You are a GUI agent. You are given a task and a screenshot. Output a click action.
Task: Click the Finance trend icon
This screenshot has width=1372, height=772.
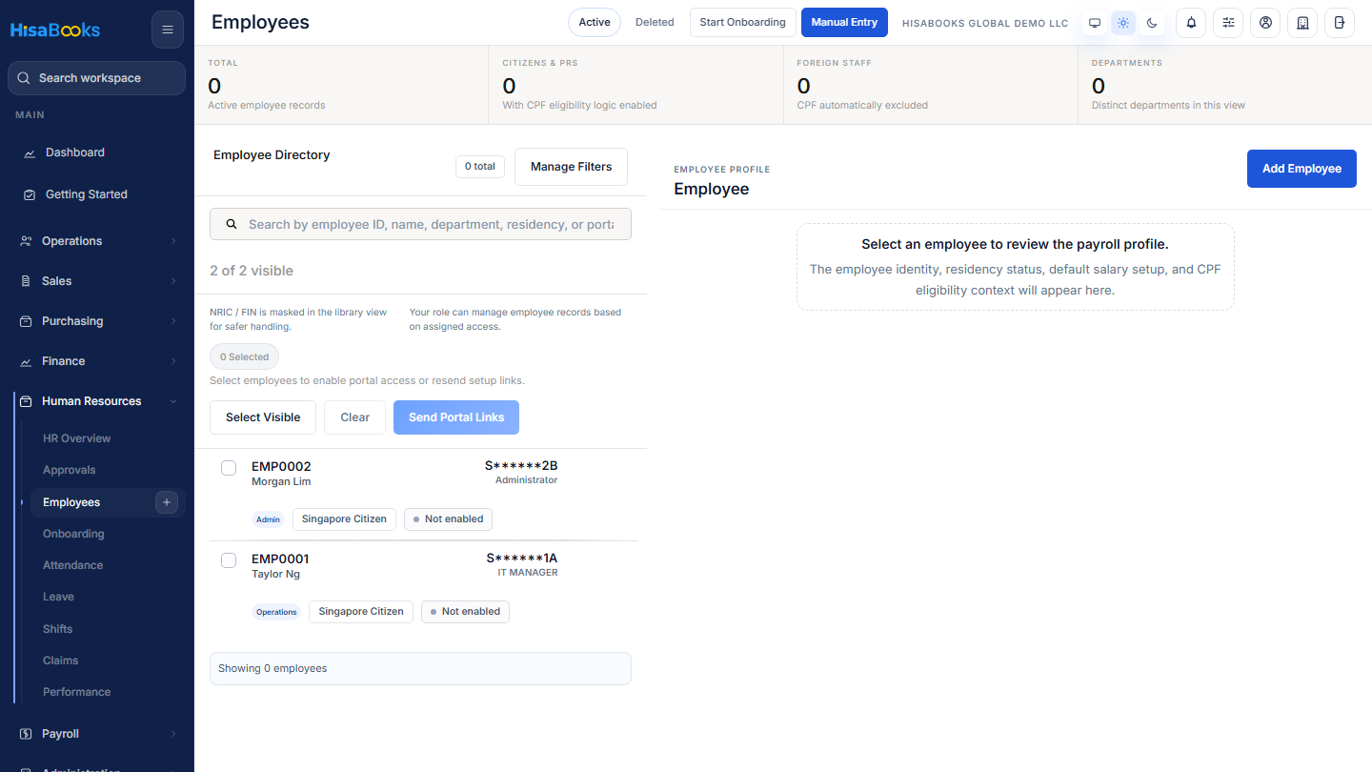click(x=26, y=361)
